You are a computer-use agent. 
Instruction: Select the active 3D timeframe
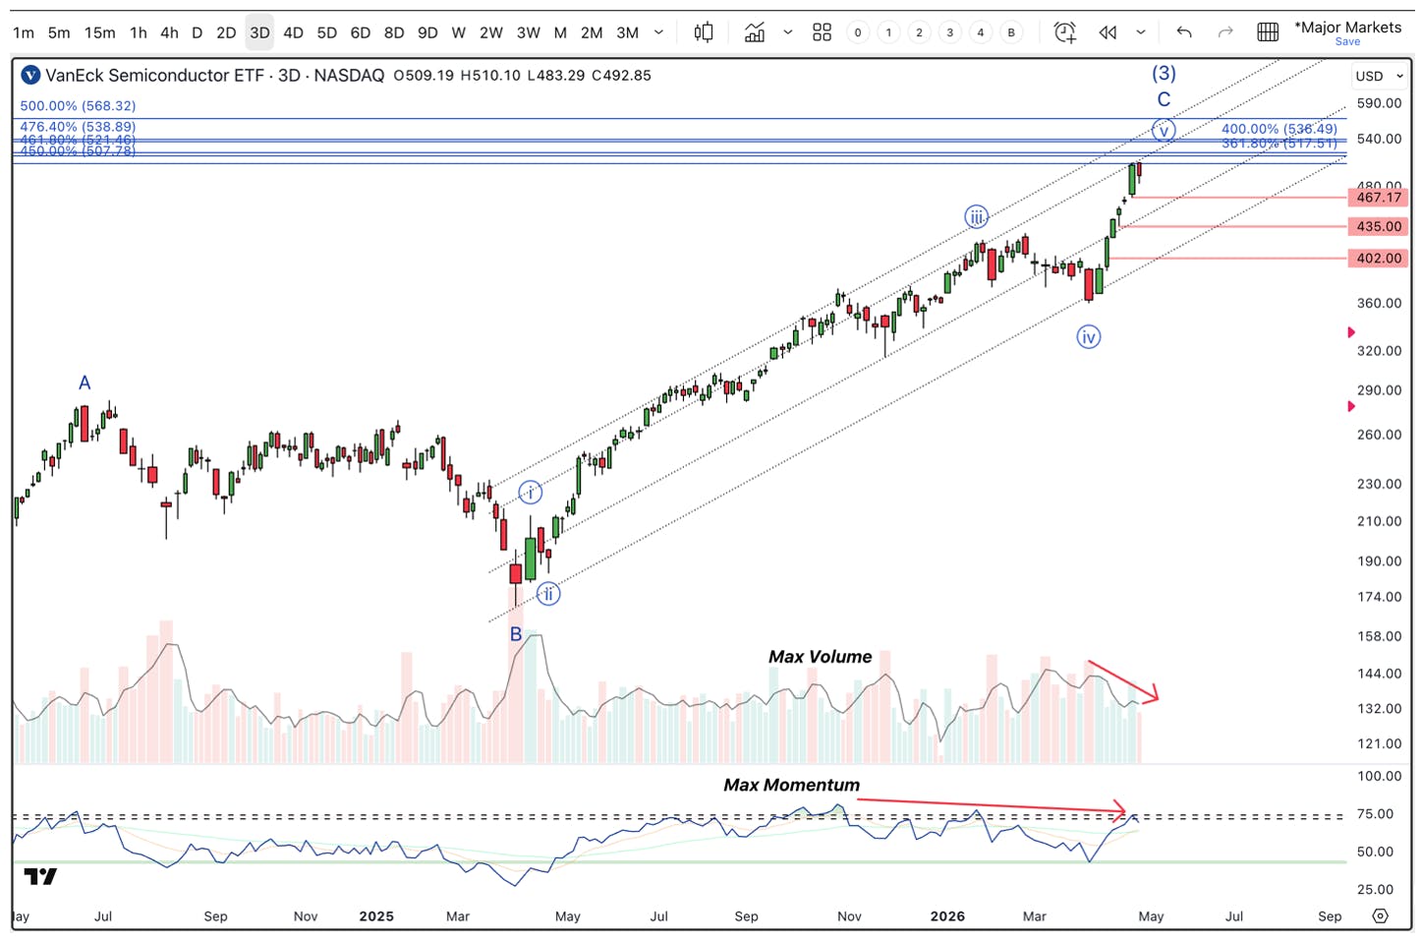[259, 32]
